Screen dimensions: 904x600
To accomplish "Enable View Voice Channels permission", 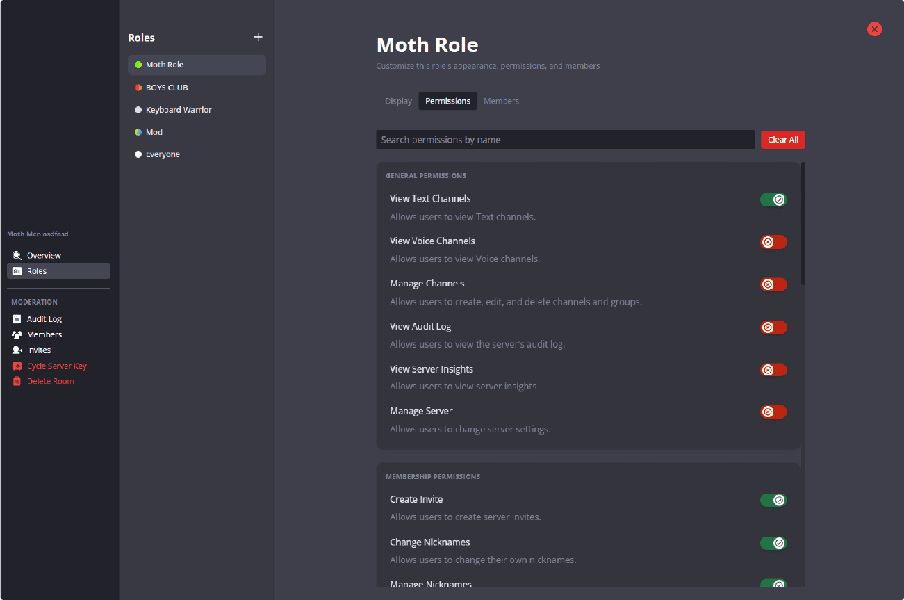I will [x=773, y=241].
